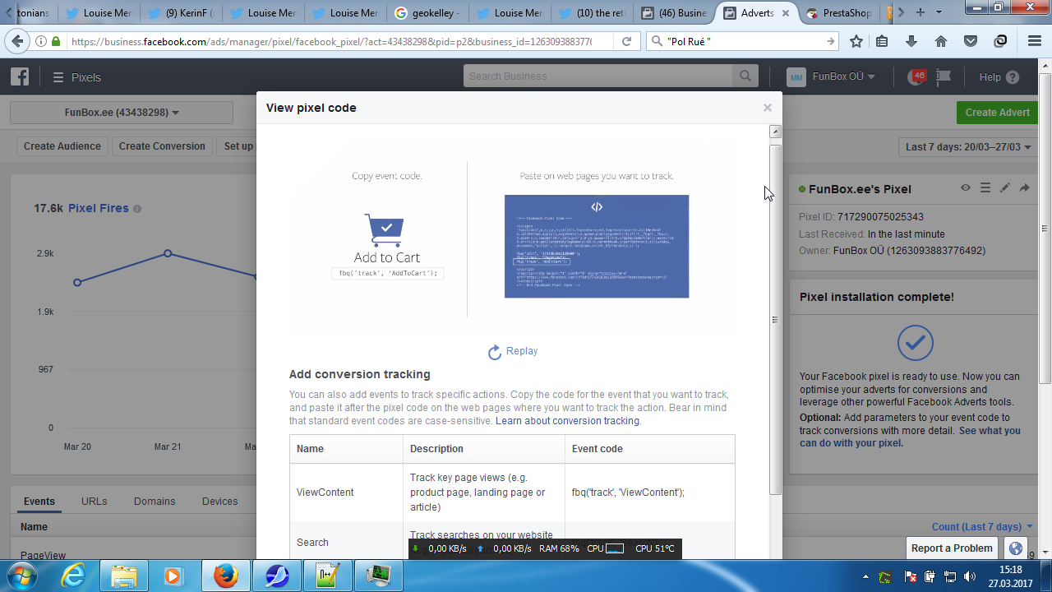The width and height of the screenshot is (1052, 592).
Task: Open the Firefox bookmarks list icon
Action: click(882, 42)
